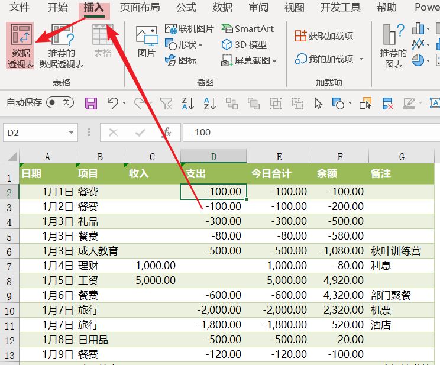The width and height of the screenshot is (440, 365).
Task: Open the Shapes (形状) gallery
Action: tap(184, 44)
